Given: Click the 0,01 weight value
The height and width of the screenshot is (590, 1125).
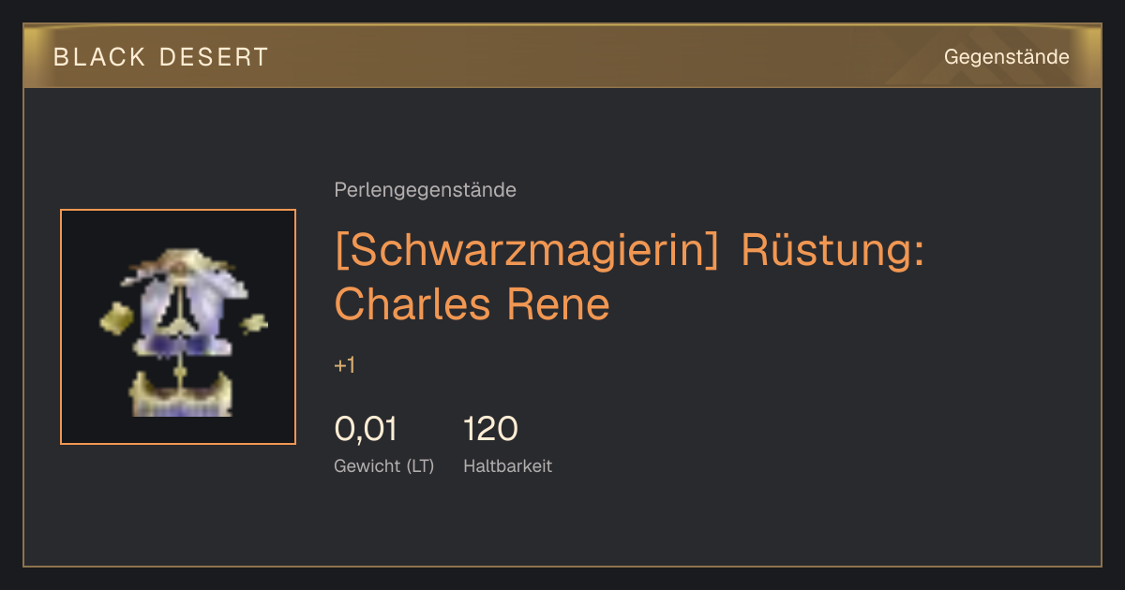Looking at the screenshot, I should (366, 429).
